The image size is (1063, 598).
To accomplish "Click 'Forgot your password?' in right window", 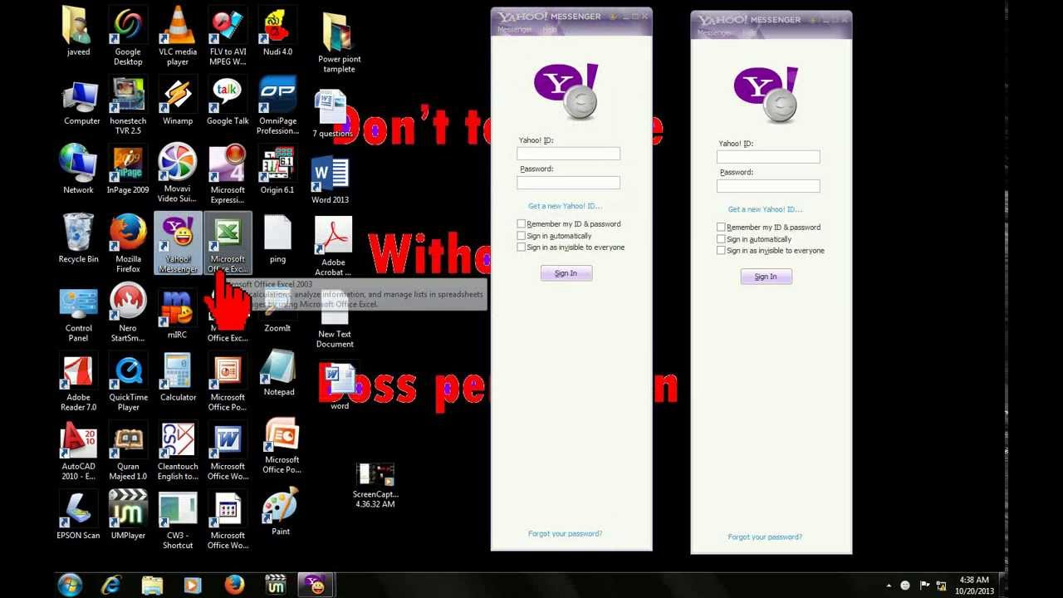I will coord(765,537).
